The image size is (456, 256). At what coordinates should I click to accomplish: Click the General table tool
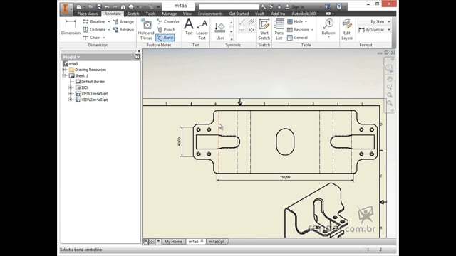click(297, 38)
